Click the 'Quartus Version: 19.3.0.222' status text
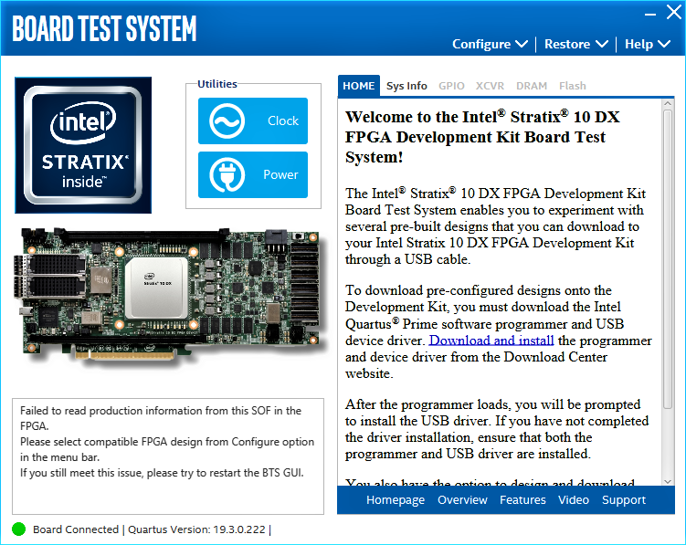The height and width of the screenshot is (545, 686). point(196,529)
